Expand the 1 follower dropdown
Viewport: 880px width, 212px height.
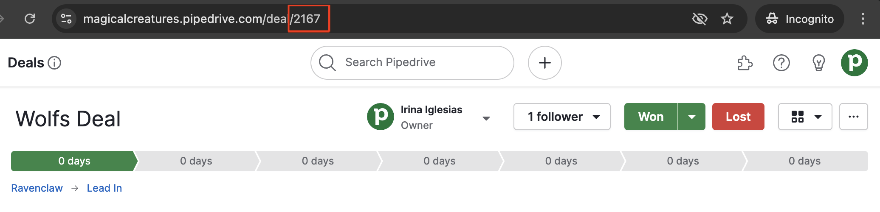click(562, 117)
